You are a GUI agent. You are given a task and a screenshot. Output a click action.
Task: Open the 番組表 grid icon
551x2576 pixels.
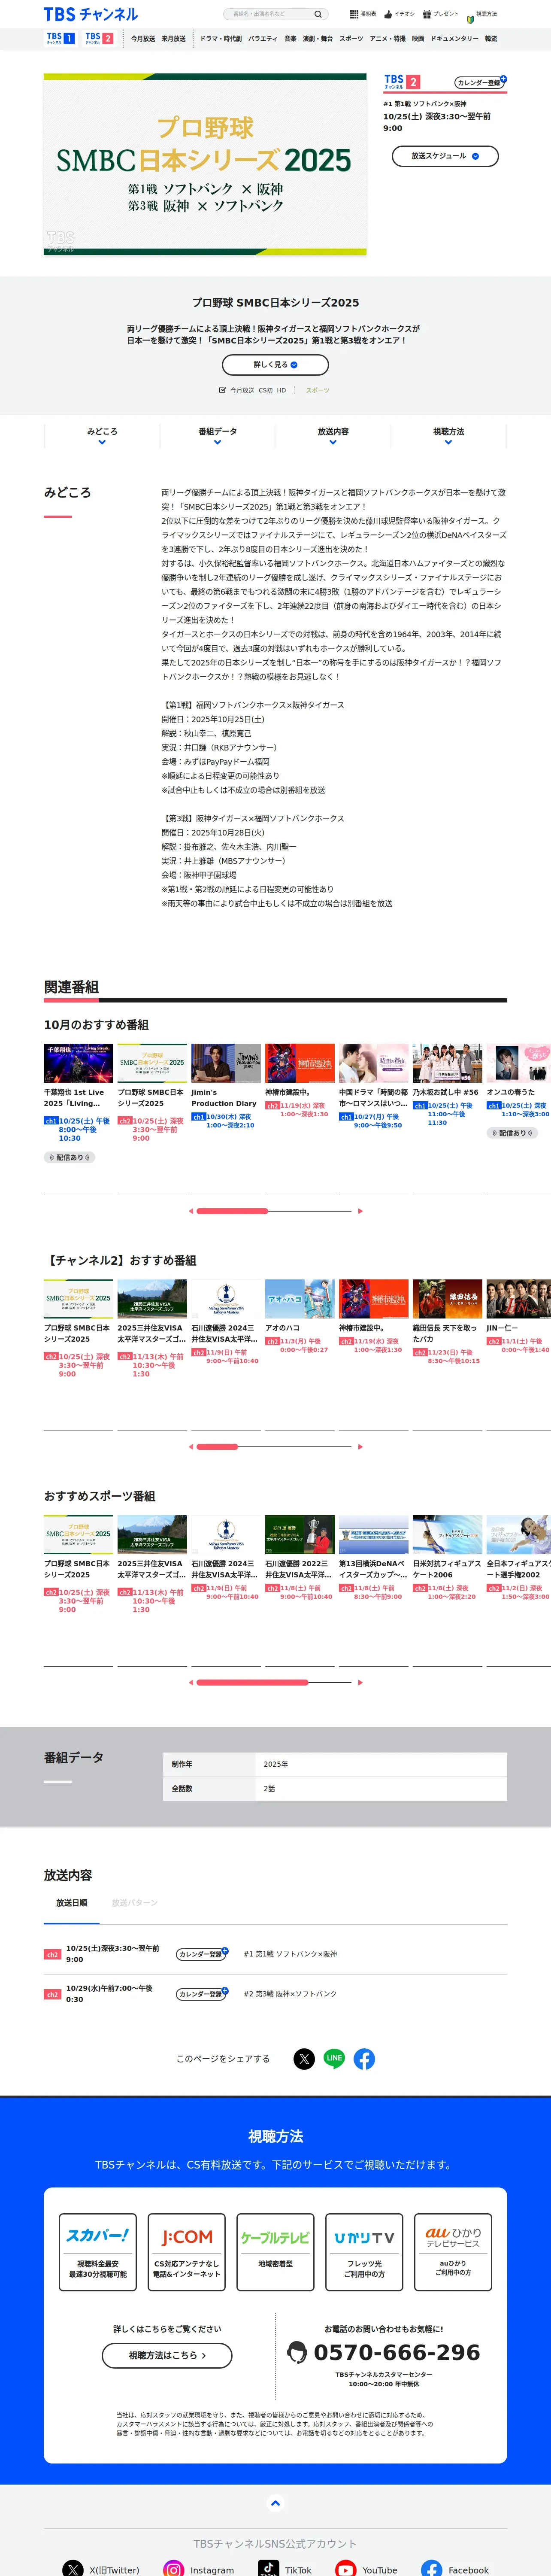tap(354, 14)
